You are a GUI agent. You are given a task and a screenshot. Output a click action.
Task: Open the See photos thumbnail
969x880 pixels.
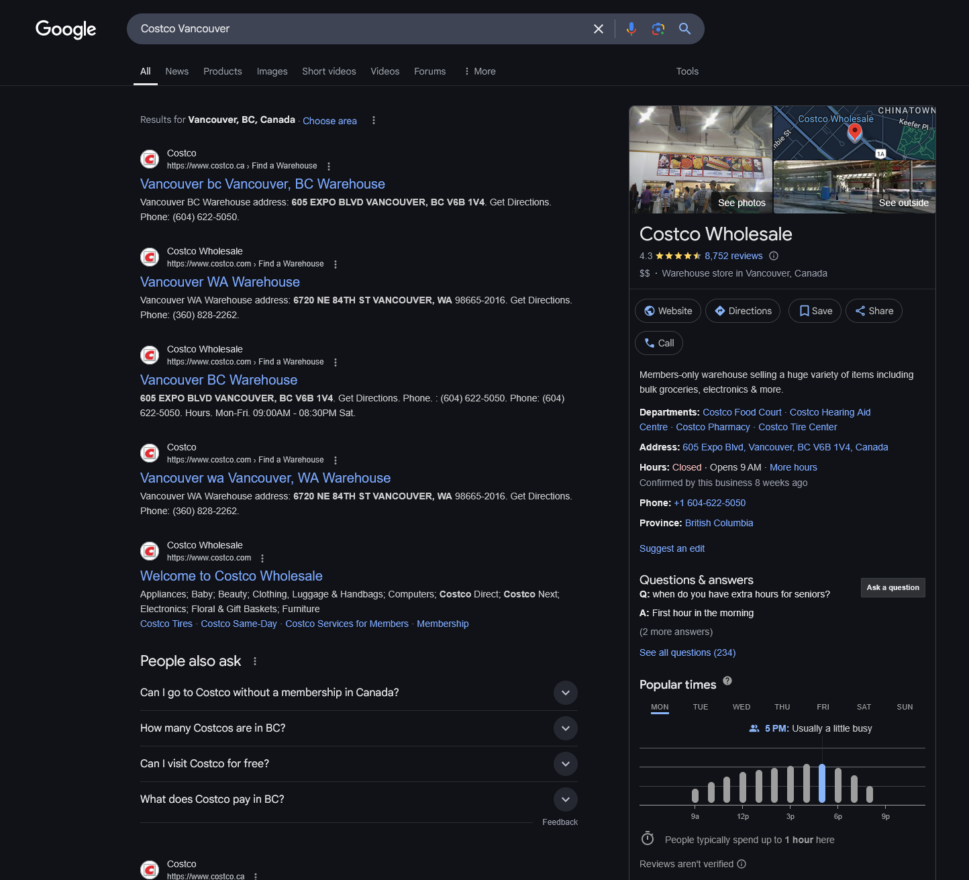701,160
